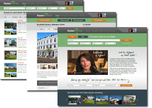Go back in interesting places carousel
The image size is (152, 108).
click(x=66, y=100)
